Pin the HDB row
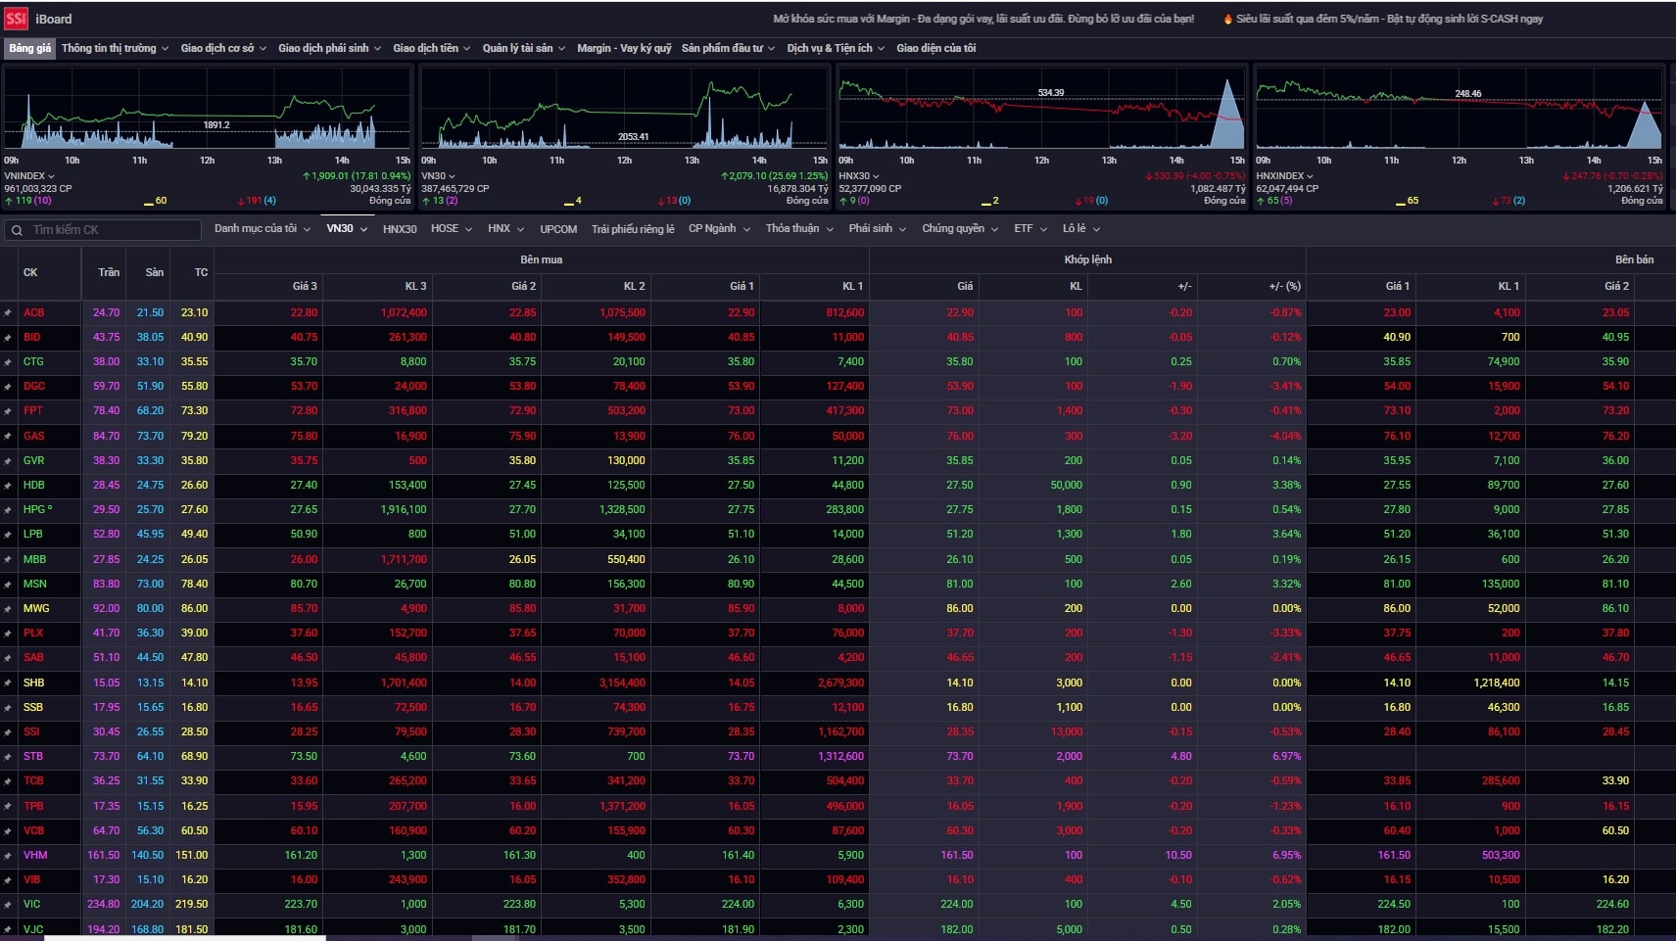Image resolution: width=1676 pixels, height=941 pixels. tap(8, 486)
